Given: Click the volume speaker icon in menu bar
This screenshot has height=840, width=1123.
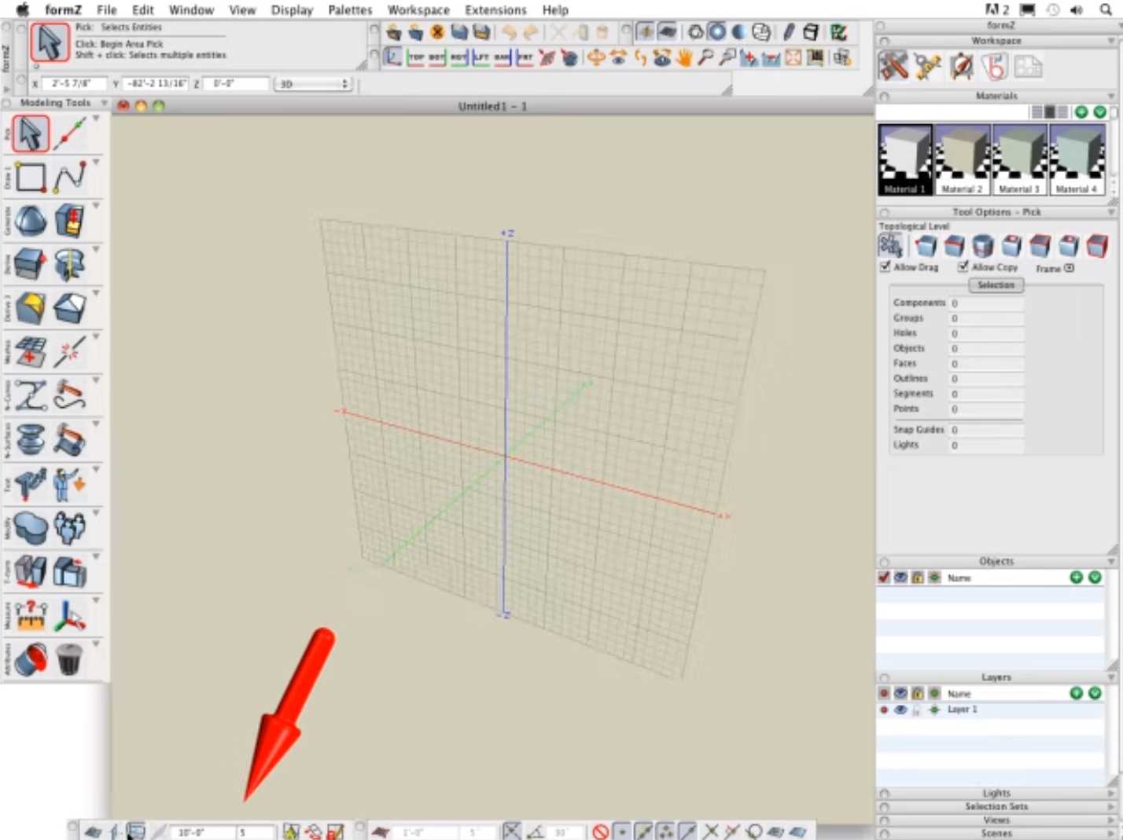Looking at the screenshot, I should pyautogui.click(x=1077, y=9).
